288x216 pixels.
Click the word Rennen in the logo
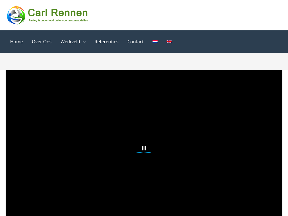click(69, 13)
